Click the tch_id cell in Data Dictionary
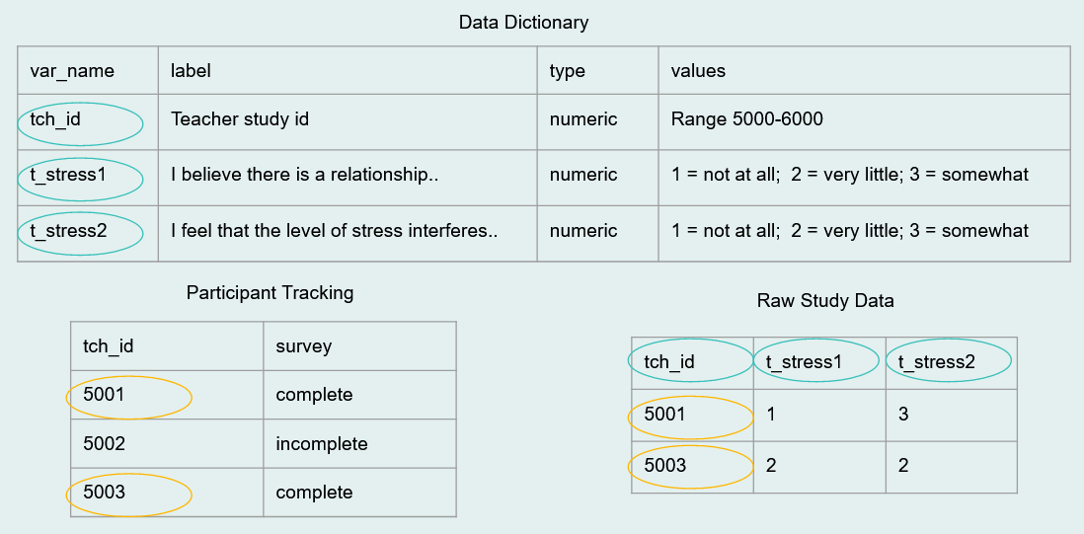Viewport: 1084px width, 534px height. click(x=88, y=121)
